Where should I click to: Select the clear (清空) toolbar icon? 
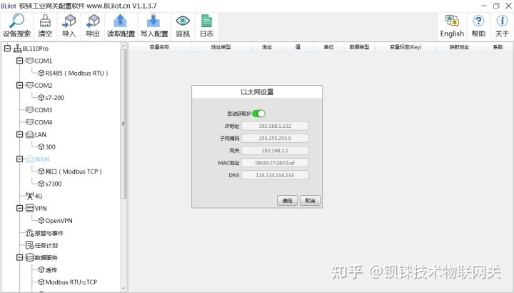45,26
